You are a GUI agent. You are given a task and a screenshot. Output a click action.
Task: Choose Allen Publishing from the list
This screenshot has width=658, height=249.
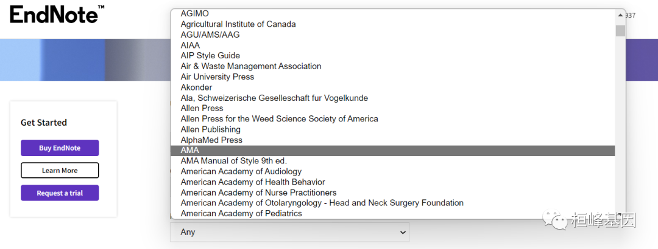pyautogui.click(x=210, y=129)
